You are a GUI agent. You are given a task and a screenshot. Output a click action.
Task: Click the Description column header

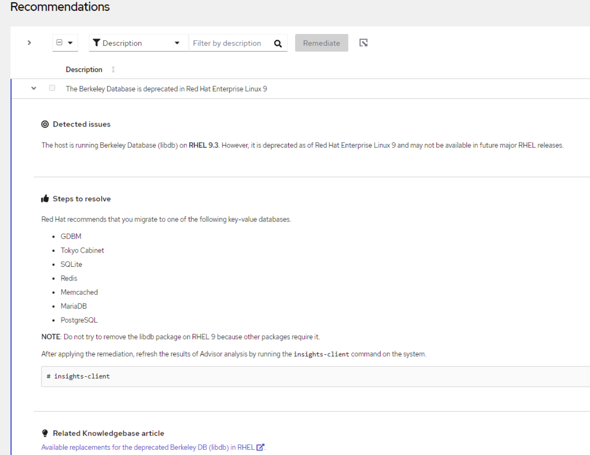[x=84, y=70]
